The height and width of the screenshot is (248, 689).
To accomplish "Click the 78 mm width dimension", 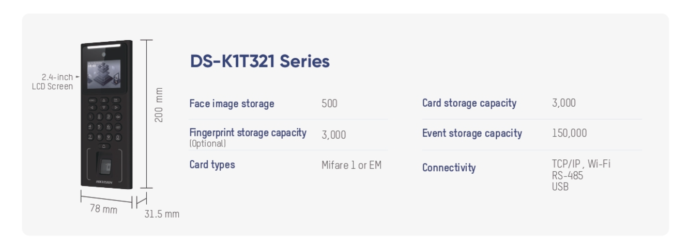I will [x=103, y=209].
